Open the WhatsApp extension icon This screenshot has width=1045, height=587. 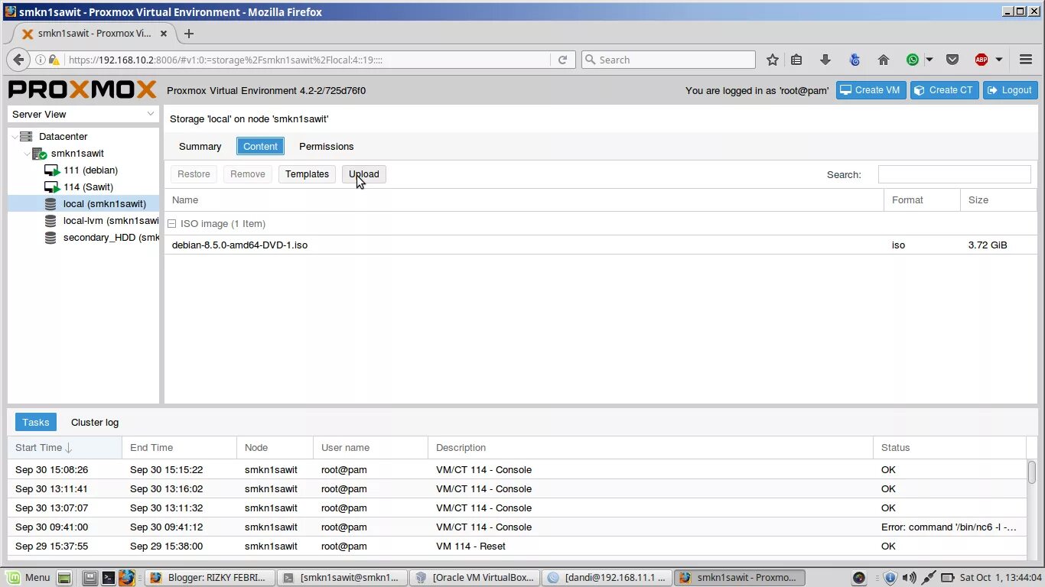tap(913, 60)
